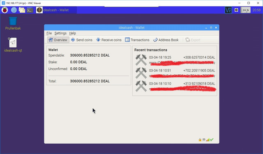Minimize the idealcash Wallet window
The height and width of the screenshot is (154, 263).
[206, 28]
